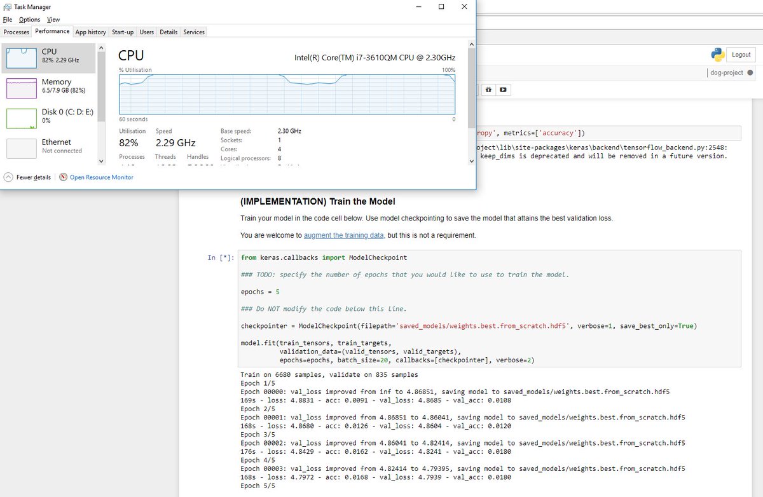Open the video/slideshow icon button in notebook toolbar
763x497 pixels.
click(x=503, y=90)
